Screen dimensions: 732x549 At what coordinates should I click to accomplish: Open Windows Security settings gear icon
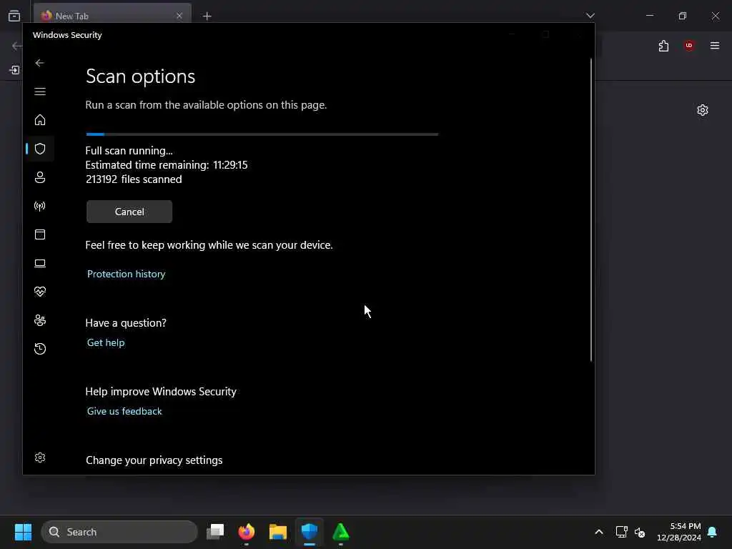[40, 457]
